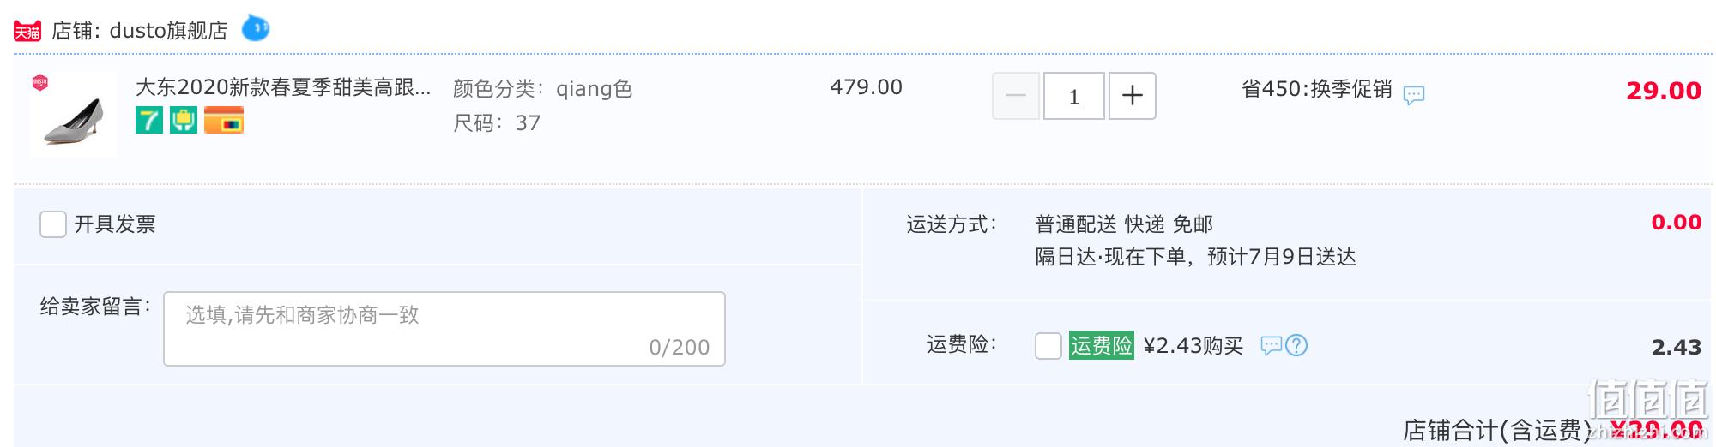Check the 开具发票 invoice checkbox

(53, 224)
